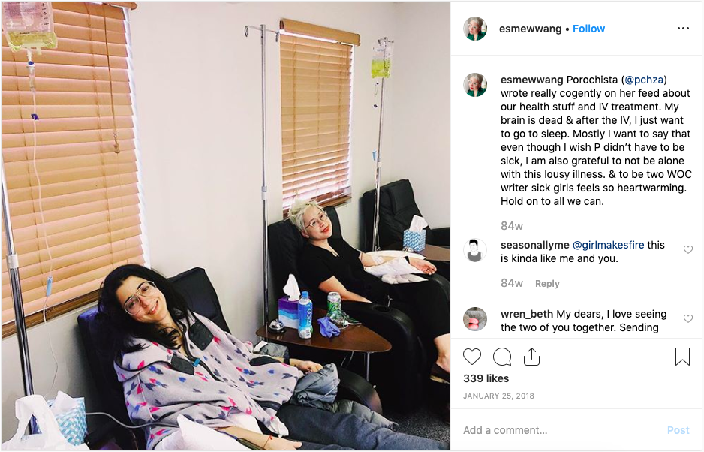Open the @girlmakesfire mention link

point(609,245)
